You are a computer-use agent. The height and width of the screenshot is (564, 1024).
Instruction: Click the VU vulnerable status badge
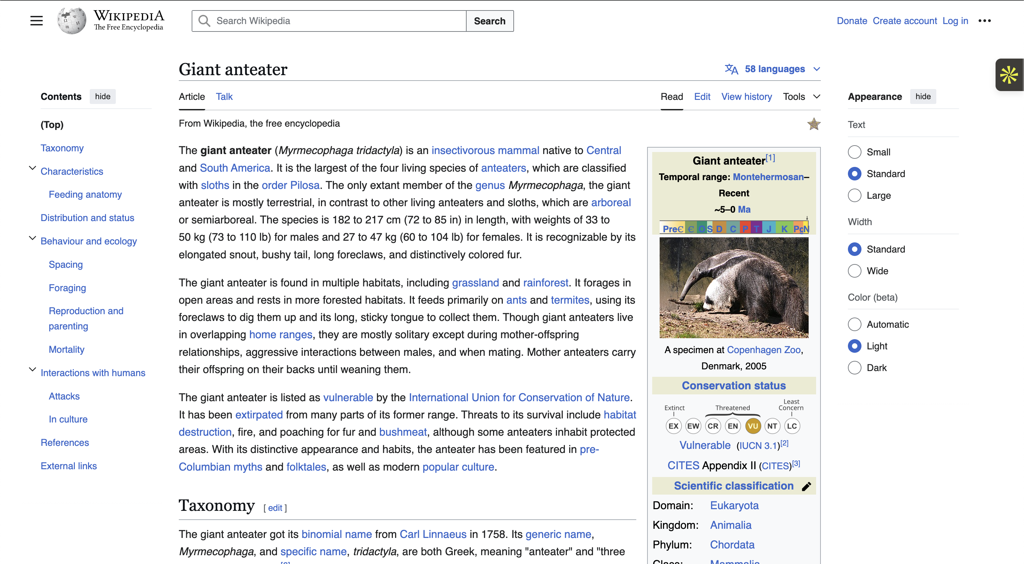(752, 426)
